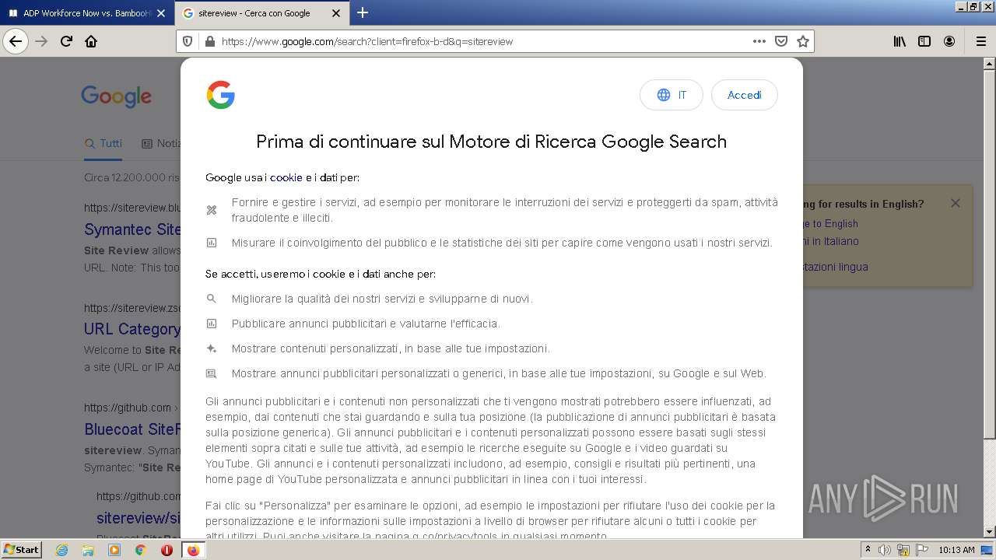This screenshot has height=560, width=996.
Task: Save page to Pocket icon
Action: [781, 41]
